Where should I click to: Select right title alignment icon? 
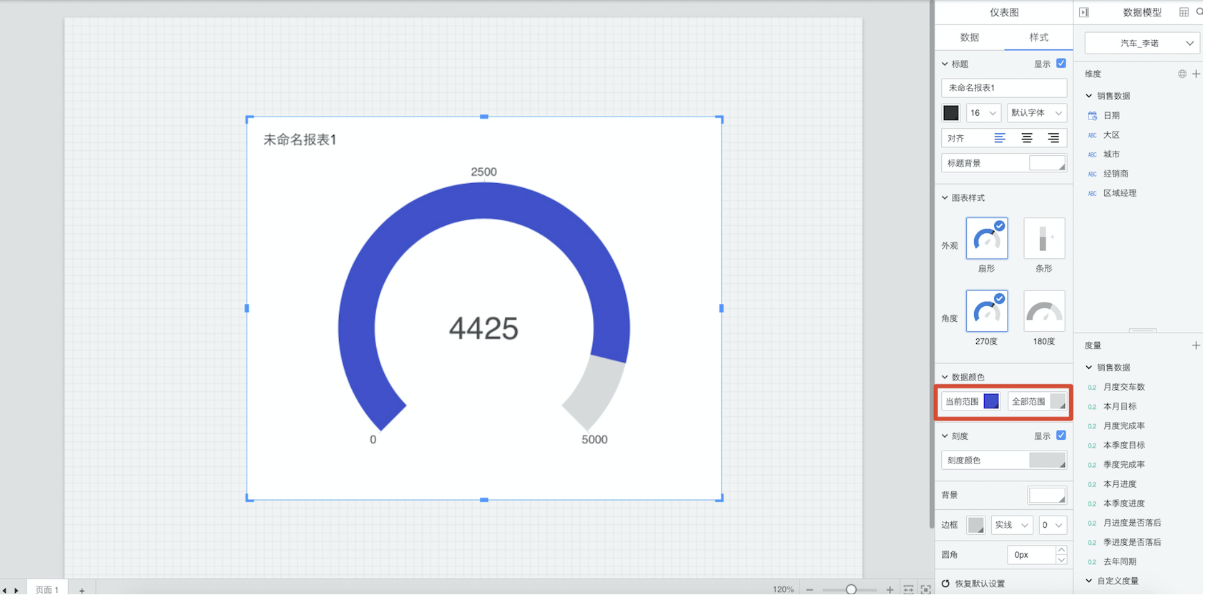click(x=1053, y=138)
